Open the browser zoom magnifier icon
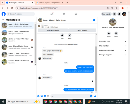Image resolution: width=130 pixels, height=104 pixels. click(x=112, y=8)
